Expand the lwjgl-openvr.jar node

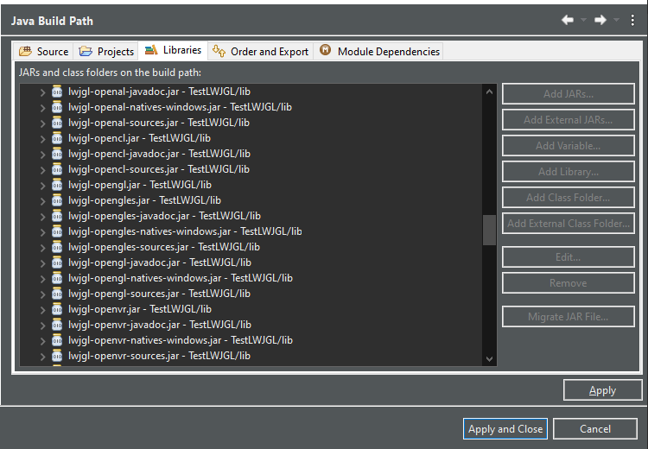pos(42,310)
